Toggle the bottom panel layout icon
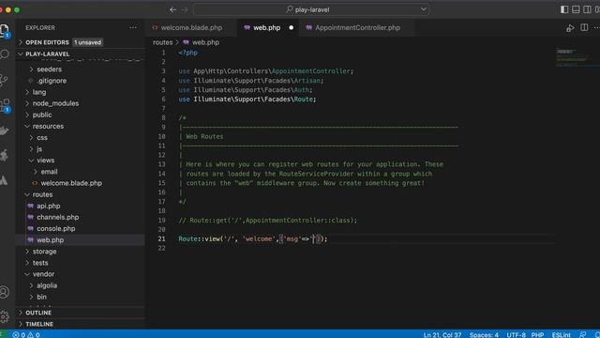 point(576,9)
